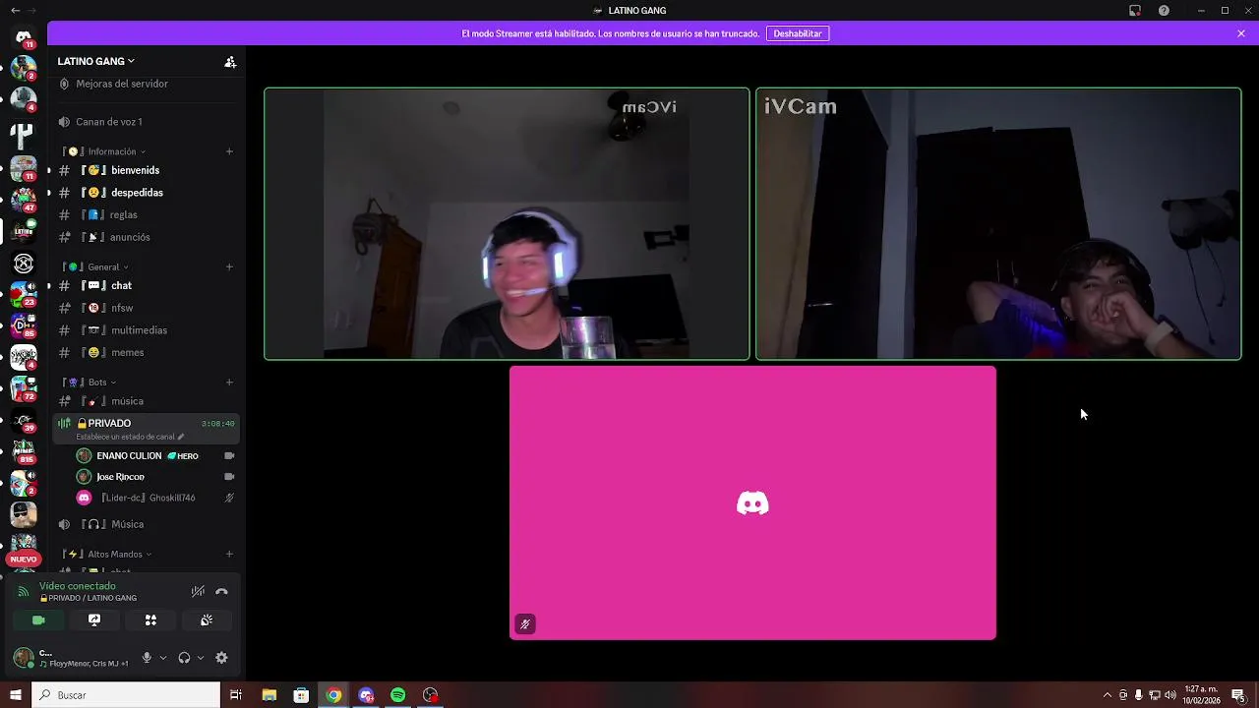Join the Música voice channel
Image resolution: width=1259 pixels, height=708 pixels.
coord(146,524)
